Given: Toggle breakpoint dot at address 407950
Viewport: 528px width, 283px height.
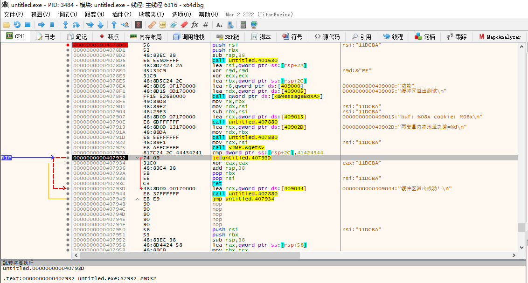Looking at the screenshot, I should coord(68,230).
